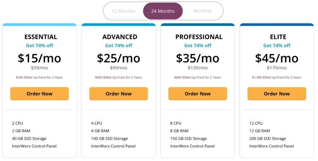Image resolution: width=318 pixels, height=161 pixels.
Task: Switch to 12 Months billing
Action: [123, 11]
